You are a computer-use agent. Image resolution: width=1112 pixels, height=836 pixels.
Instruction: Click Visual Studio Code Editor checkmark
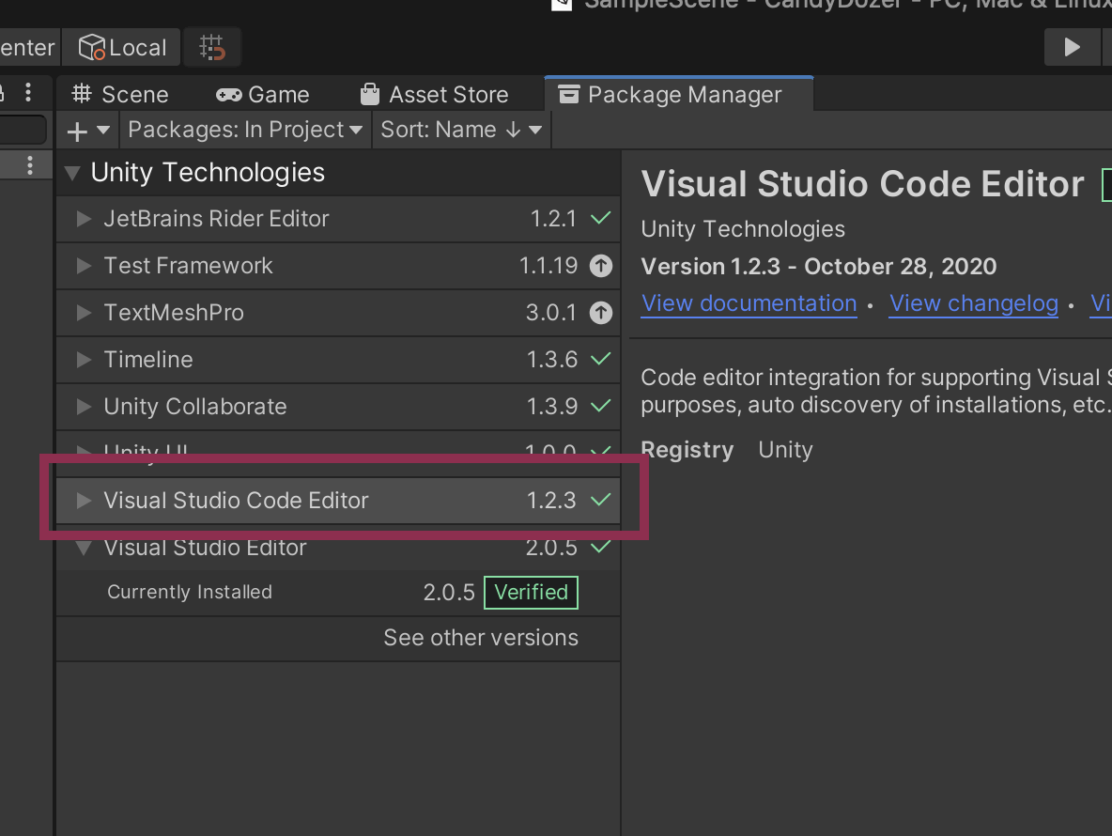(601, 500)
